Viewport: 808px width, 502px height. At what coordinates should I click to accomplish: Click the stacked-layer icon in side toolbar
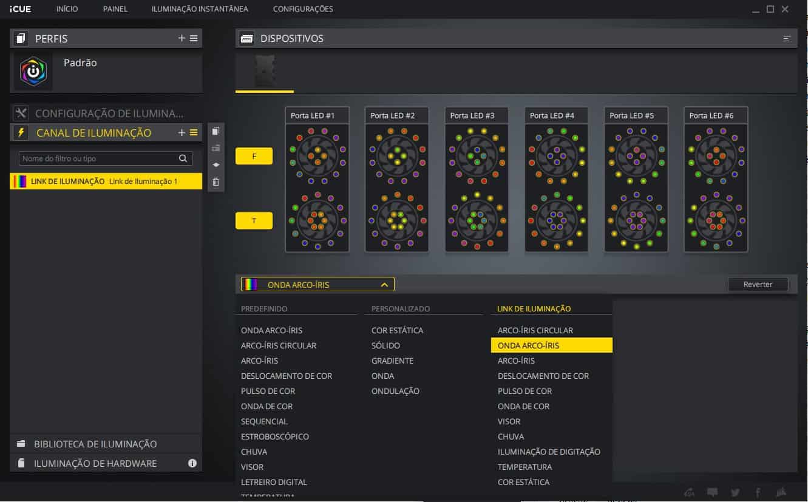[216, 165]
